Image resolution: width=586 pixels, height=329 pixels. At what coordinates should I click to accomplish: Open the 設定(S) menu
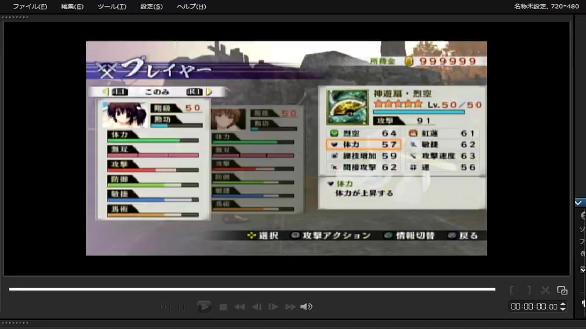151,6
